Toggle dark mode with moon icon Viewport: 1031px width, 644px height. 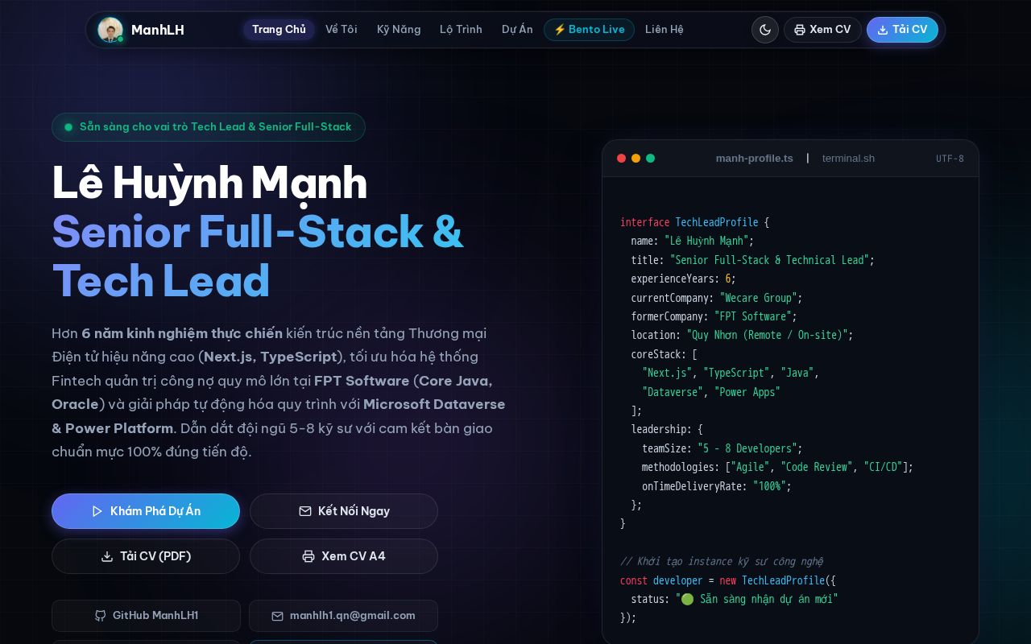[x=765, y=30]
